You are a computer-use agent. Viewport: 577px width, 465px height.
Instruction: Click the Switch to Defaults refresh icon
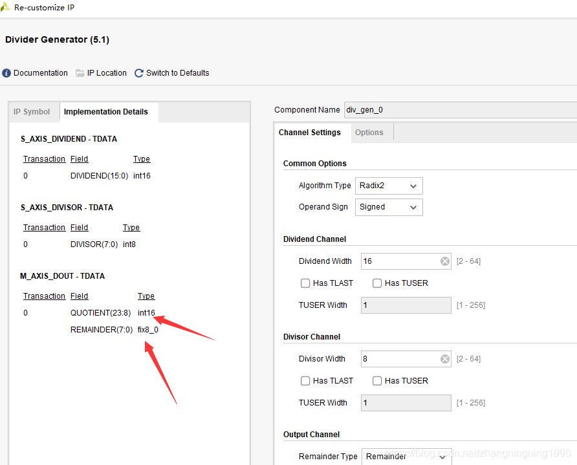pyautogui.click(x=138, y=73)
